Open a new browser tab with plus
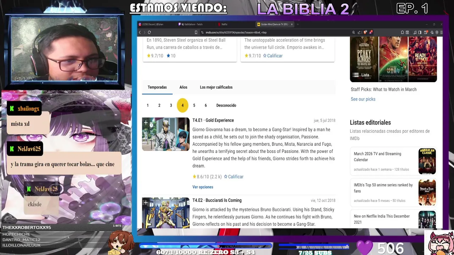This screenshot has width=454, height=255. [x=298, y=24]
